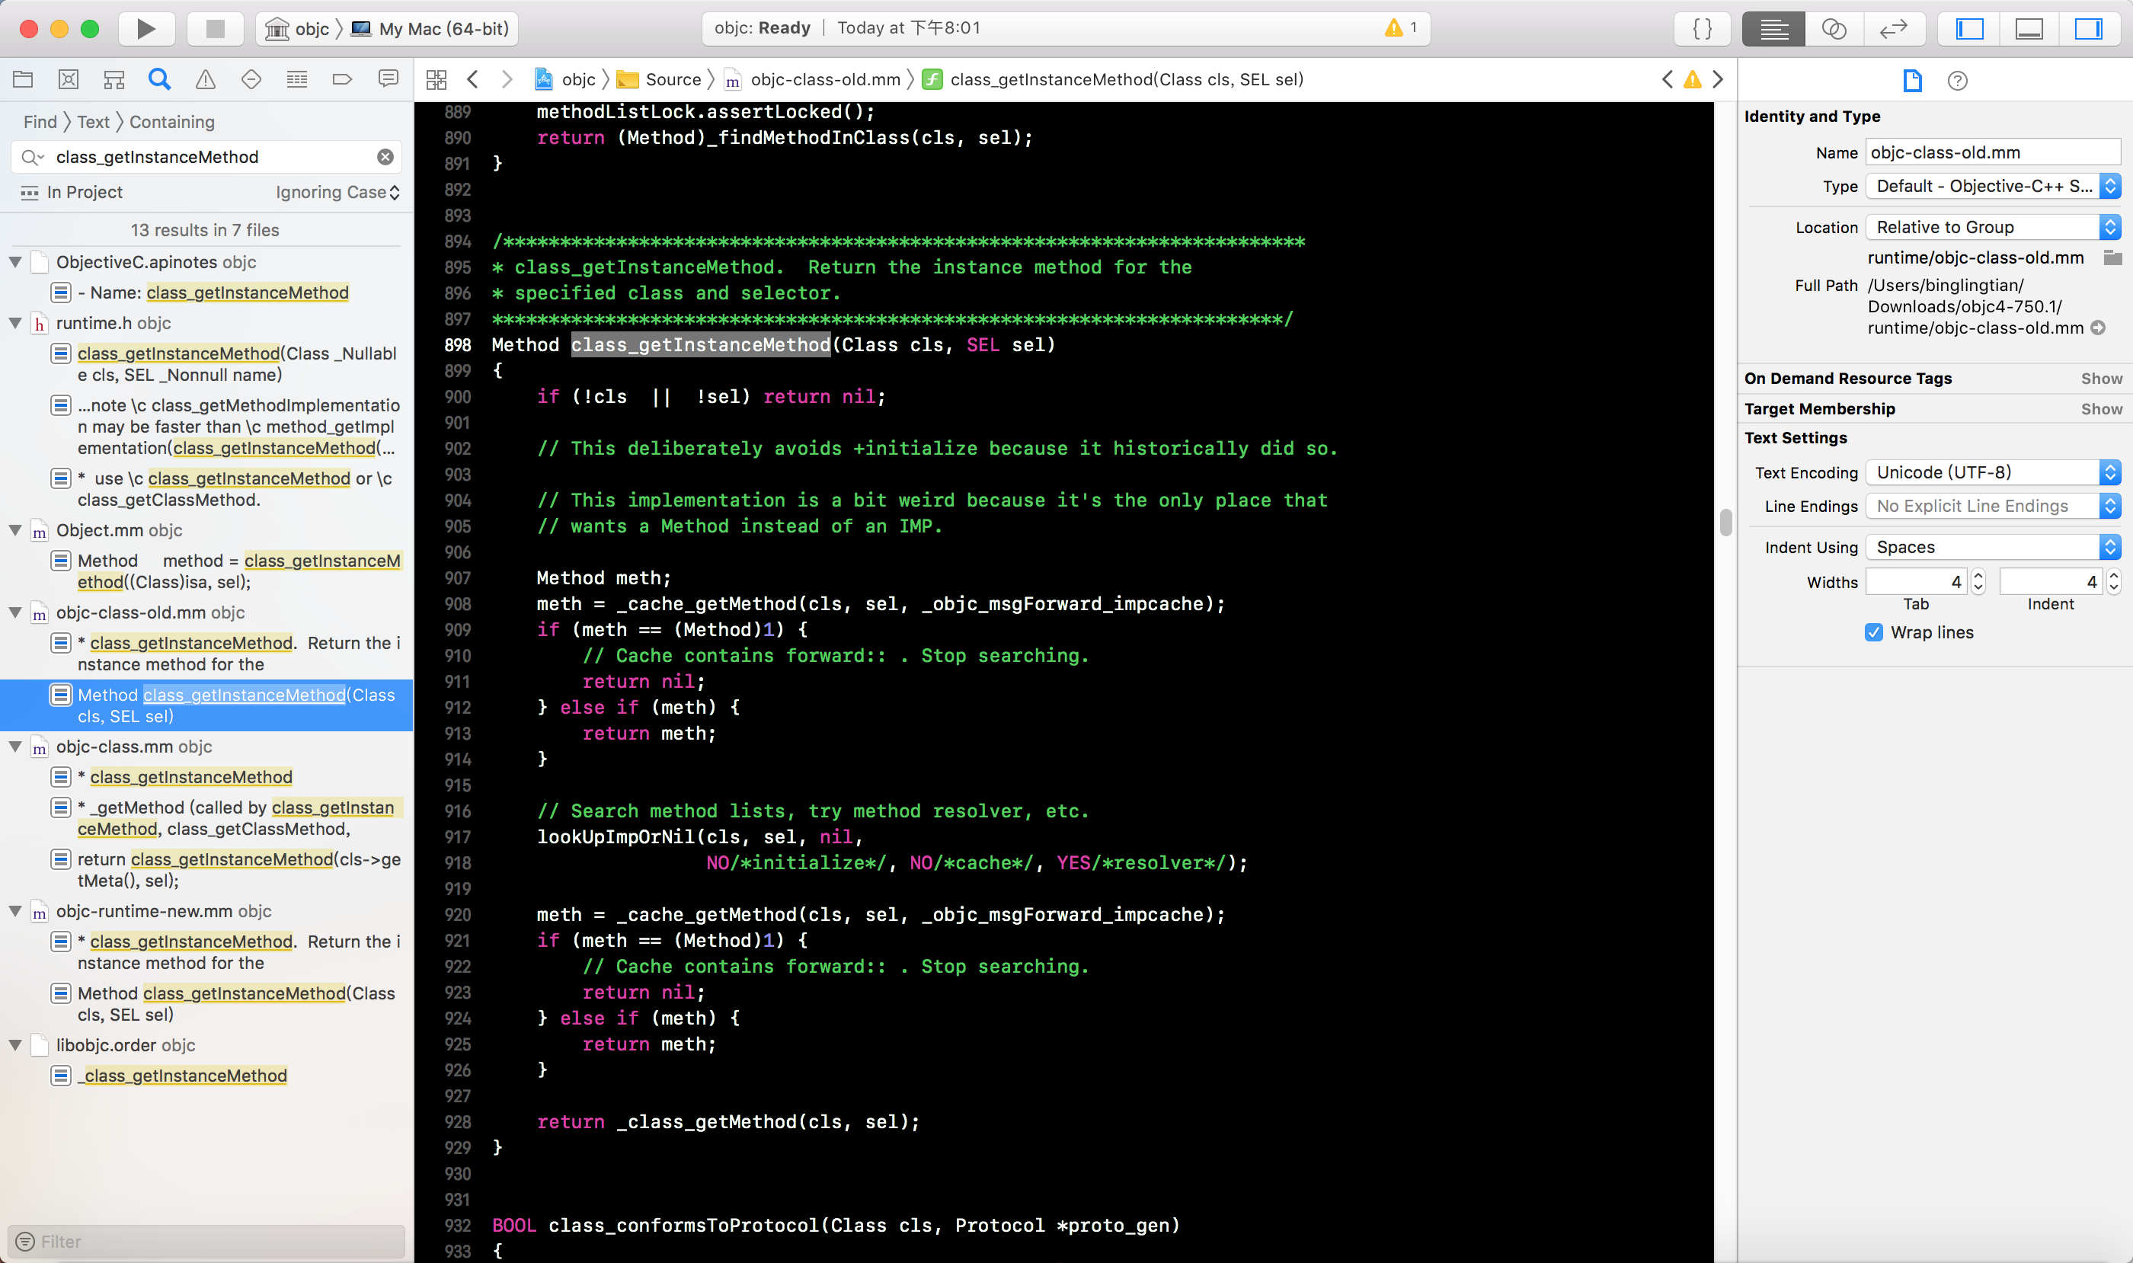Open the Text Encoding dropdown
Screen dimensions: 2133x1263
pos(1992,472)
